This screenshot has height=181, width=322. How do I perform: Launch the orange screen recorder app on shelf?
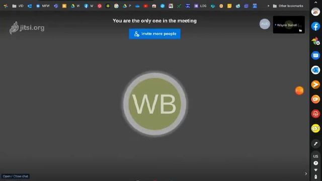point(315,99)
